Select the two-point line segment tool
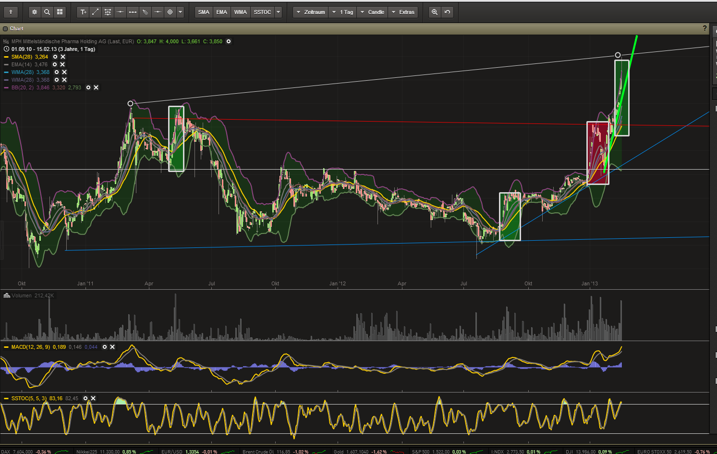Viewport: 717px width, 454px height. tap(133, 12)
